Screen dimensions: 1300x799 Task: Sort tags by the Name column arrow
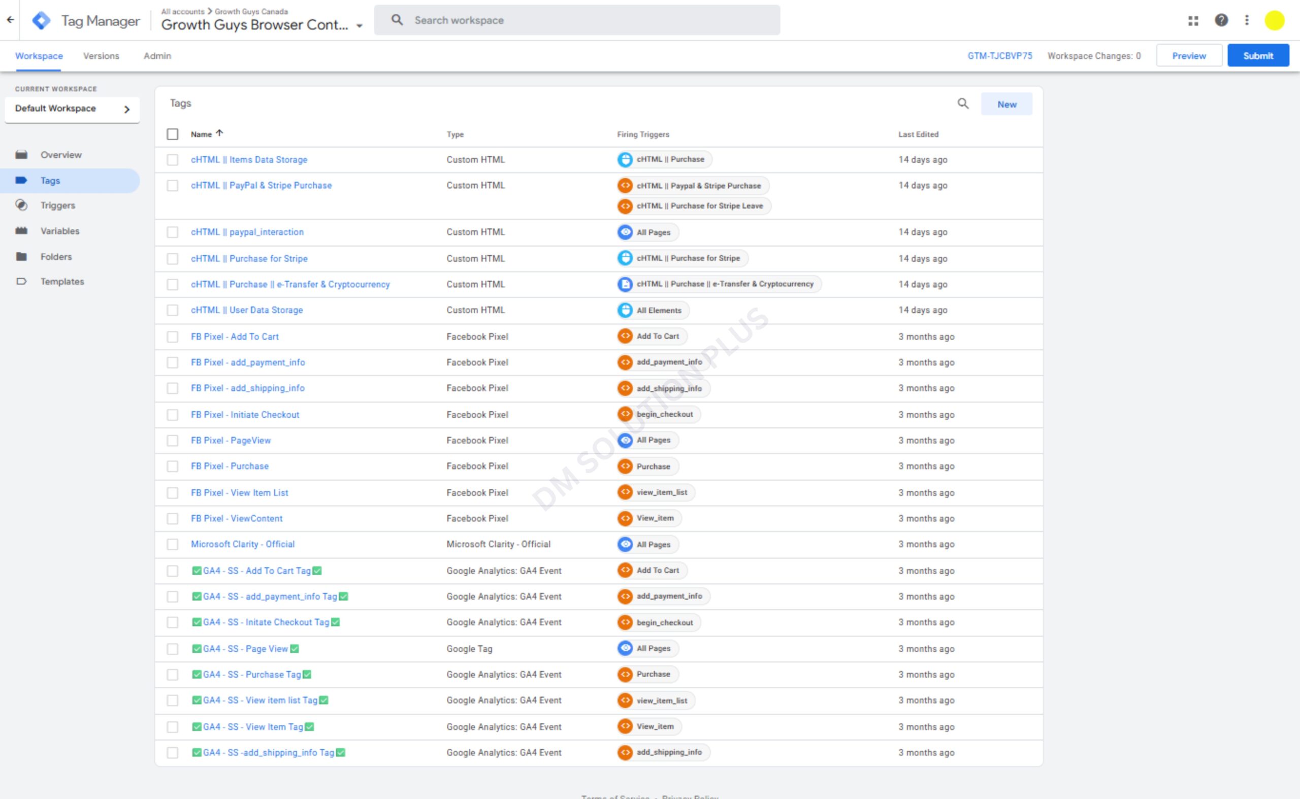219,134
